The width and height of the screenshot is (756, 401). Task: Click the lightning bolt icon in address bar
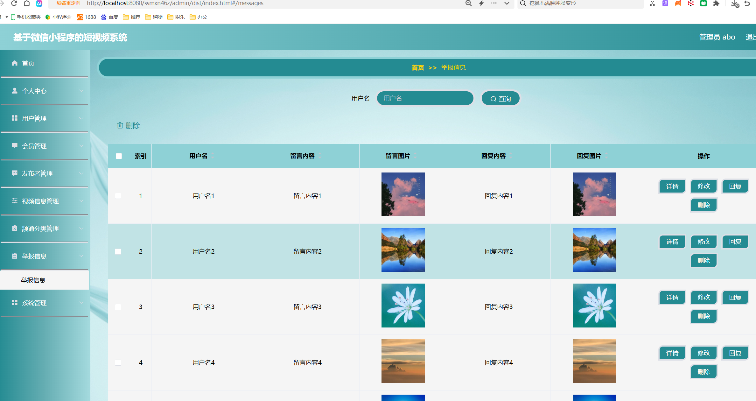[481, 3]
